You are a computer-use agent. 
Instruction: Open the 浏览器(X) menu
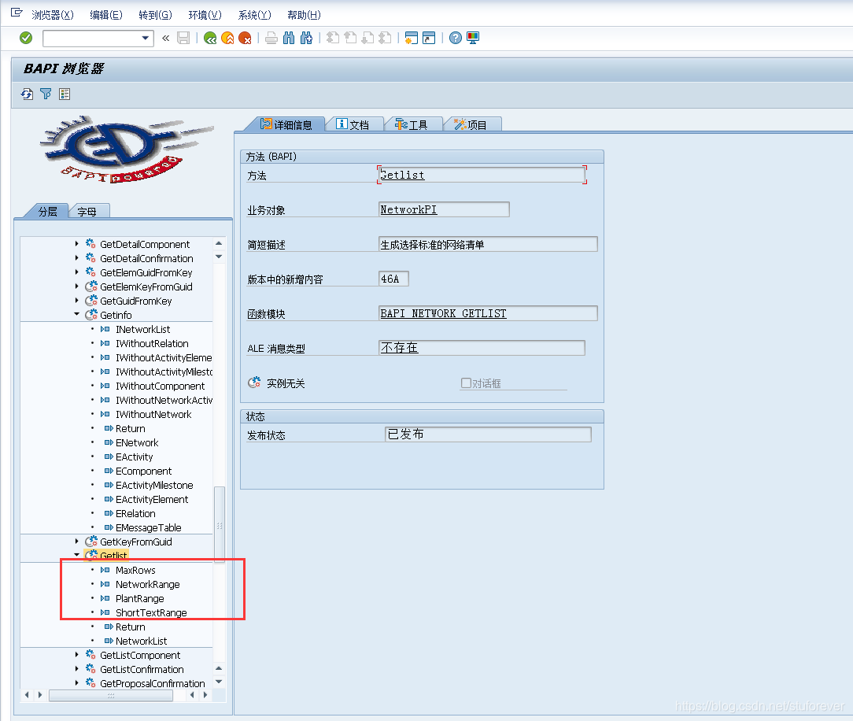tap(52, 15)
